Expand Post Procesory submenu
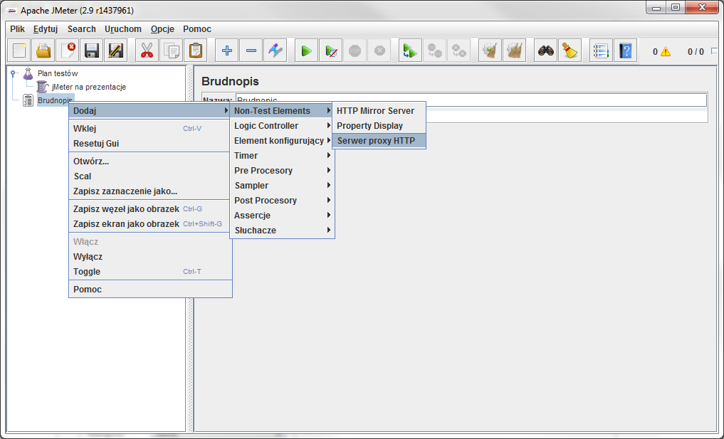 click(282, 201)
